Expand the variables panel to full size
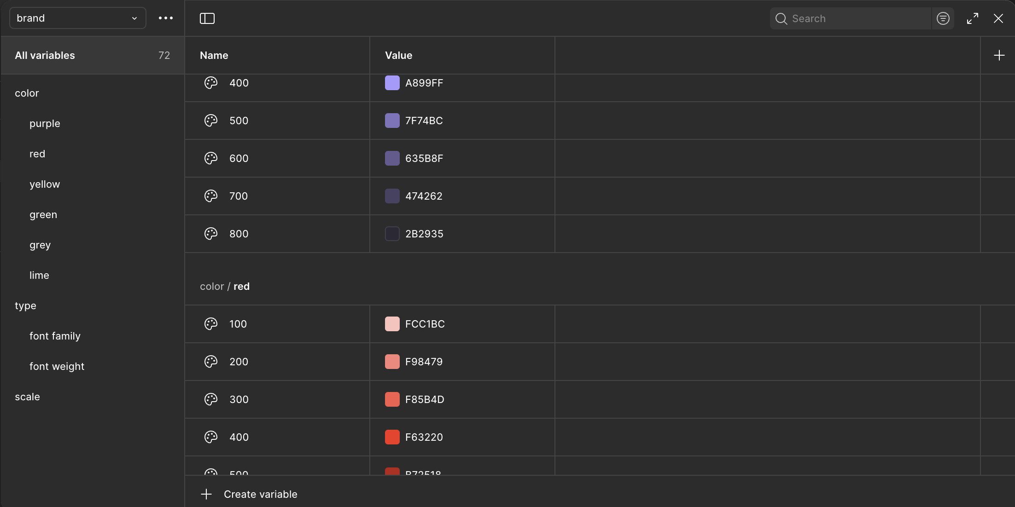 [973, 18]
